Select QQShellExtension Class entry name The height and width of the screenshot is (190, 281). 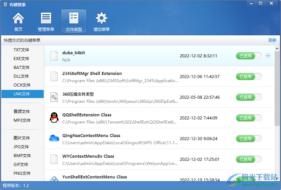(87, 115)
